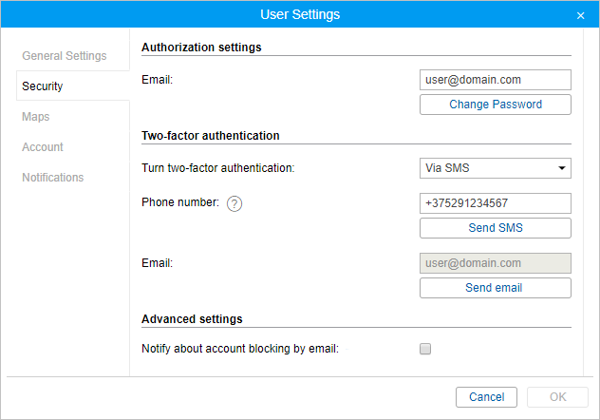This screenshot has width=600, height=420.
Task: Click the 'Notify about account blocking by email' label
Action: [x=239, y=349]
